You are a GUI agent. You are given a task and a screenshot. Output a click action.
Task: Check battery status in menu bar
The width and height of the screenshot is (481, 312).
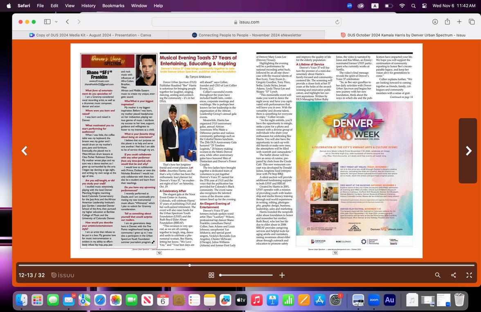[389, 6]
